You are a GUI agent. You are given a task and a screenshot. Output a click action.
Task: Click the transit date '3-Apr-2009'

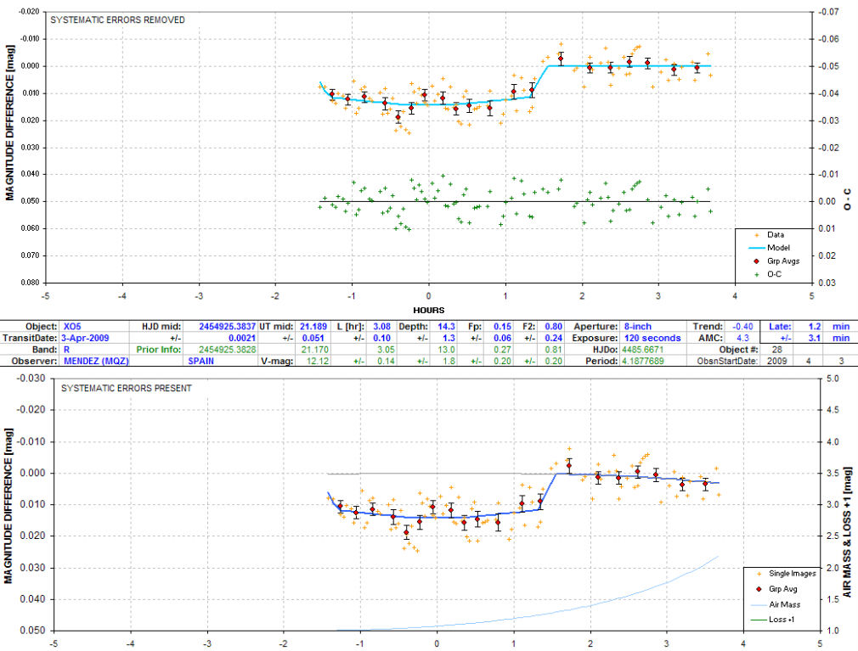pos(85,338)
